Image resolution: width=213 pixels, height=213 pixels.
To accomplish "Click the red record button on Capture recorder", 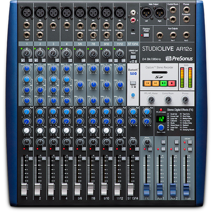I will tap(171, 83).
